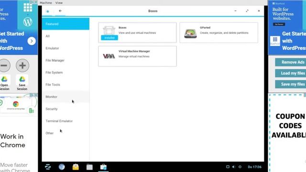Image resolution: width=306 pixels, height=172 pixels.
Task: Click the Virtual Machine Manager title
Action: point(134,51)
